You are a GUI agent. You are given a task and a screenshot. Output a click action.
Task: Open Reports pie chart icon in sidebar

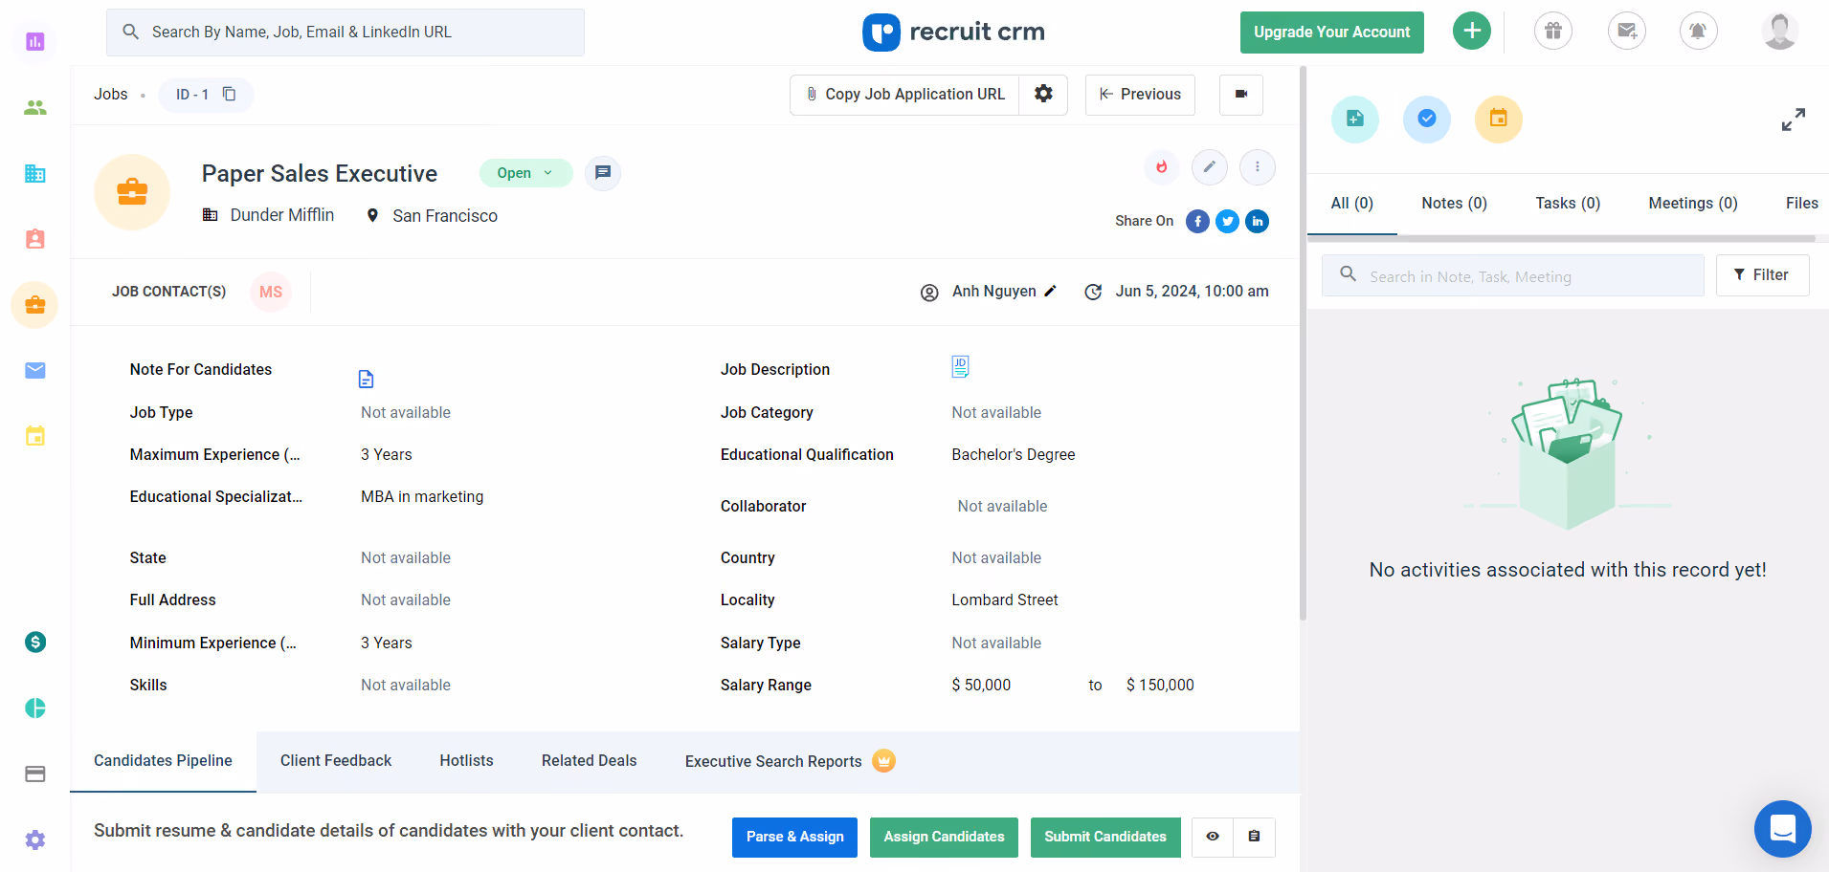tap(35, 708)
